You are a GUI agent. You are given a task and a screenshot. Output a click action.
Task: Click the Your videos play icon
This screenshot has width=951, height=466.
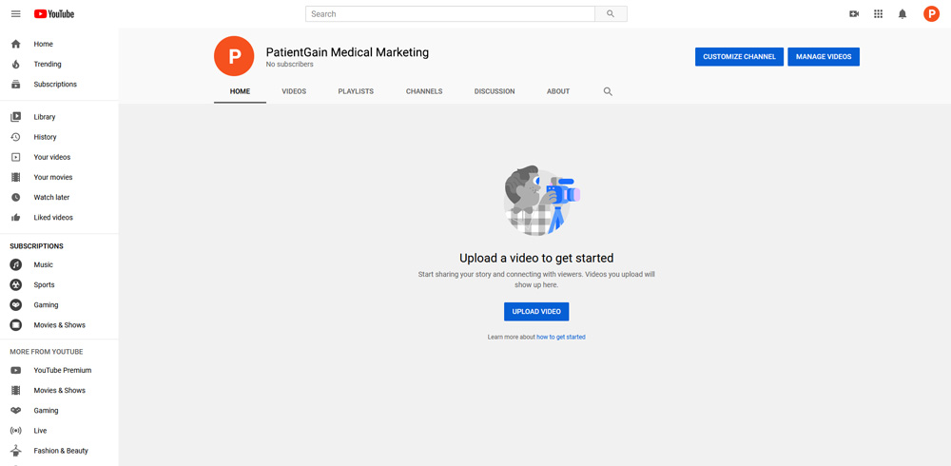16,157
